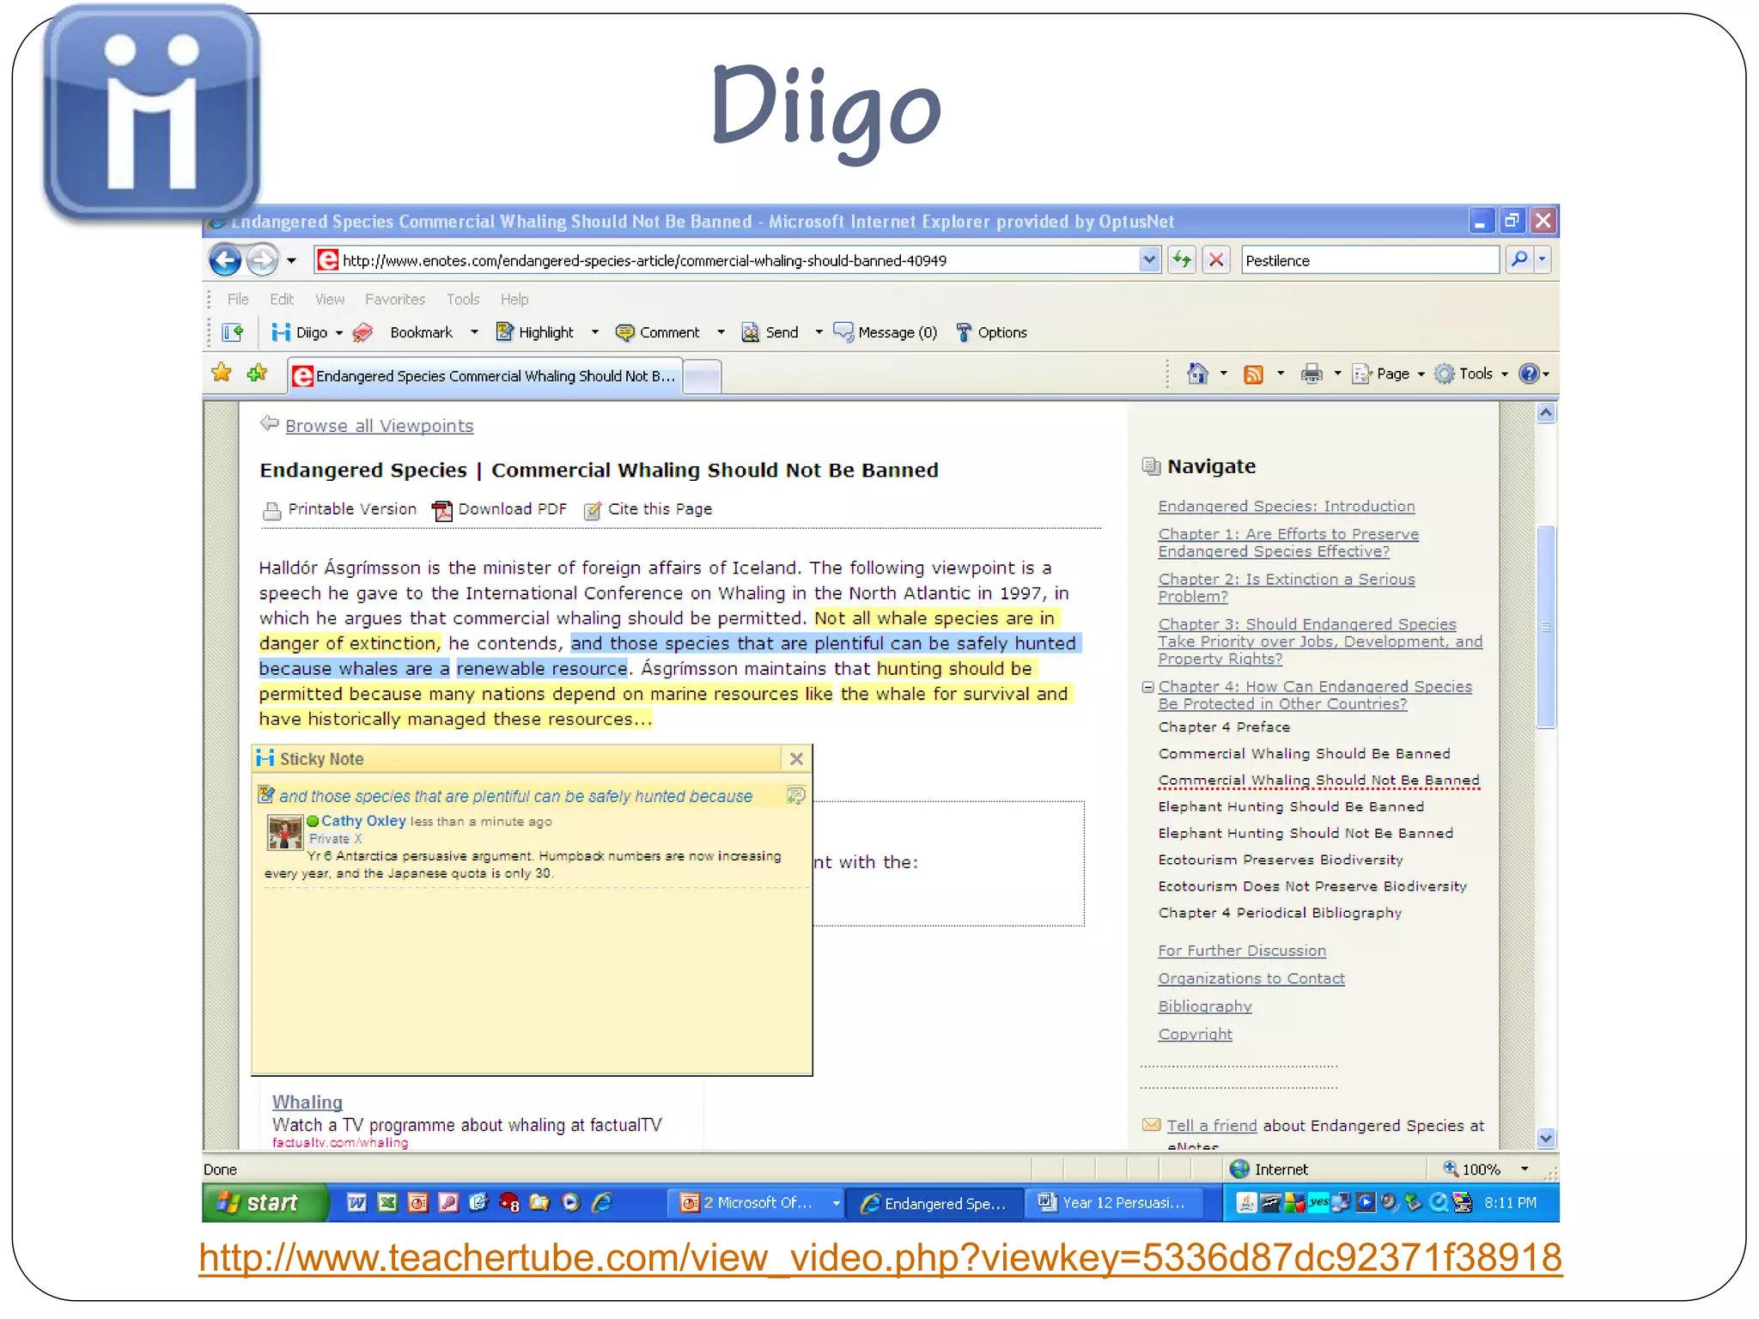Viewport: 1759px width, 1319px height.
Task: Click the search box containing Pestilence
Action: [x=1368, y=260]
